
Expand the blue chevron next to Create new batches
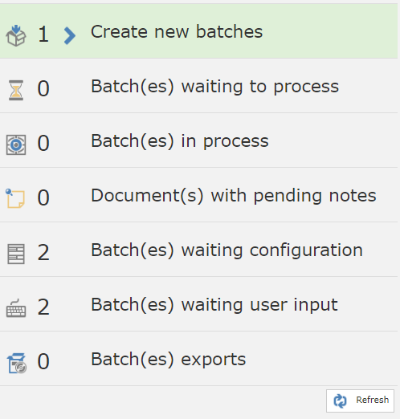[70, 35]
